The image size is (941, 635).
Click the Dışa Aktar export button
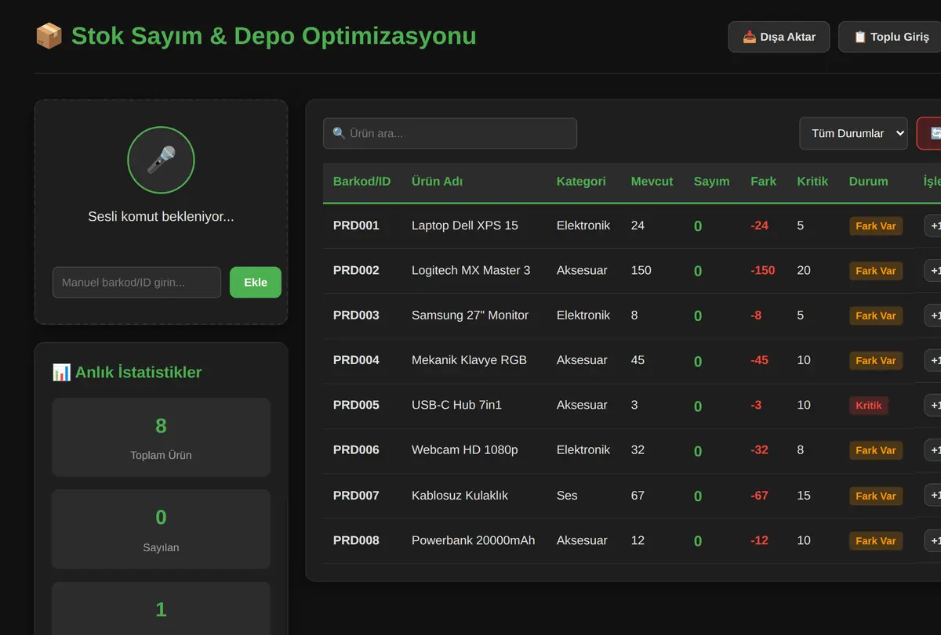tap(779, 37)
